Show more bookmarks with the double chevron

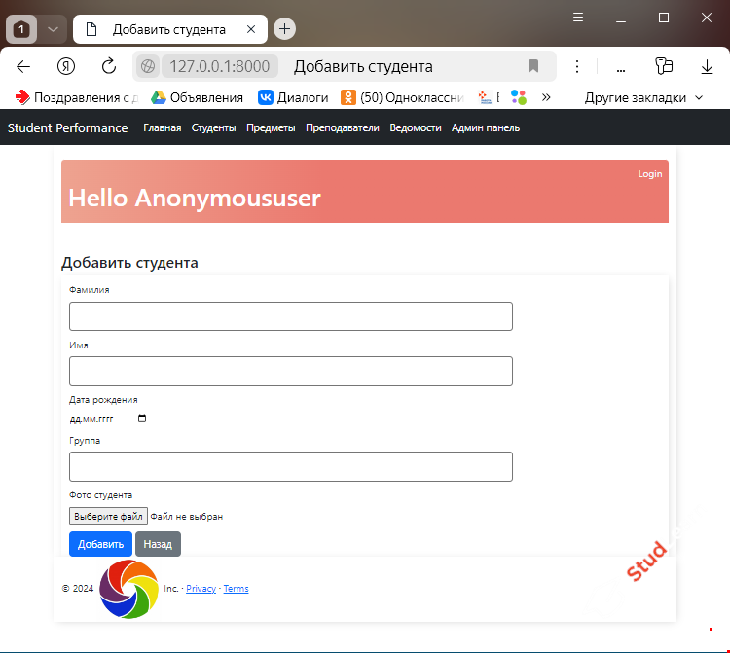[x=546, y=97]
